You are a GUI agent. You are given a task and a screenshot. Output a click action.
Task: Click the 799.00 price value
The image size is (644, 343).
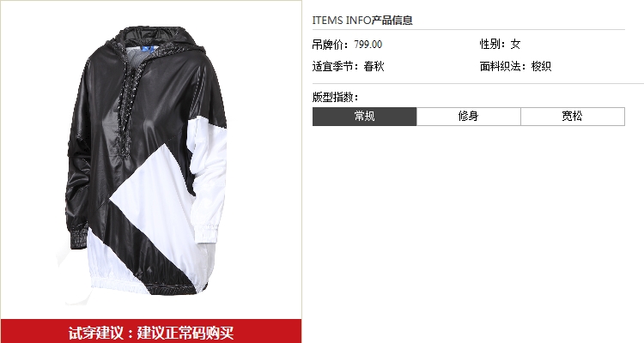pos(368,45)
